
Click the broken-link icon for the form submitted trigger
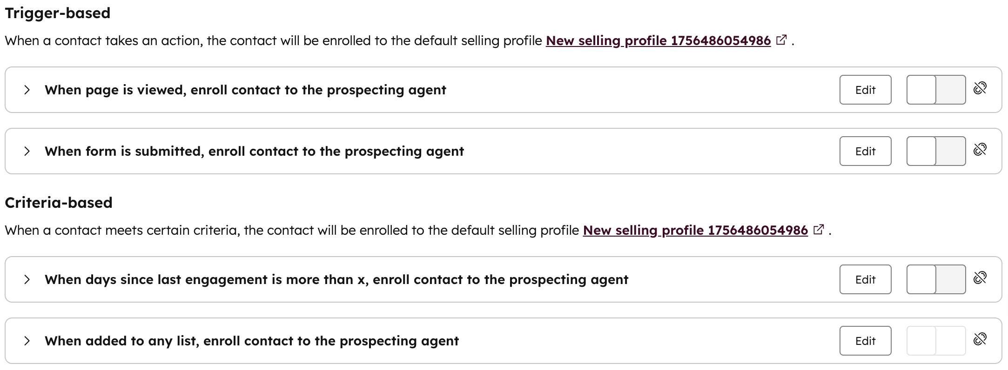click(981, 150)
